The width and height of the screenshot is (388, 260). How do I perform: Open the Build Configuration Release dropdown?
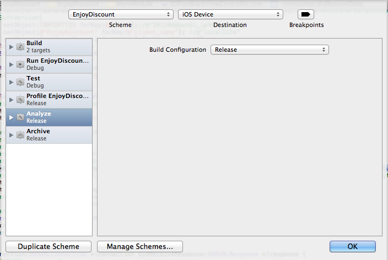point(270,50)
